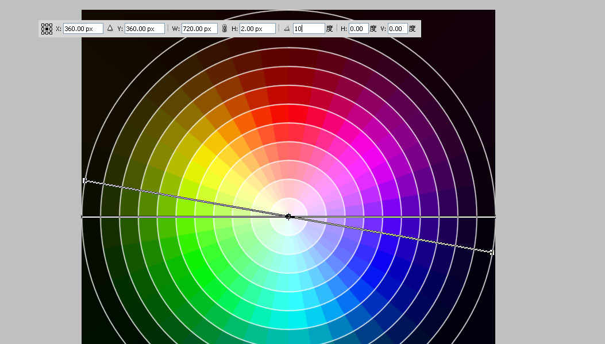Toggle the chain link between W and H

coord(224,29)
